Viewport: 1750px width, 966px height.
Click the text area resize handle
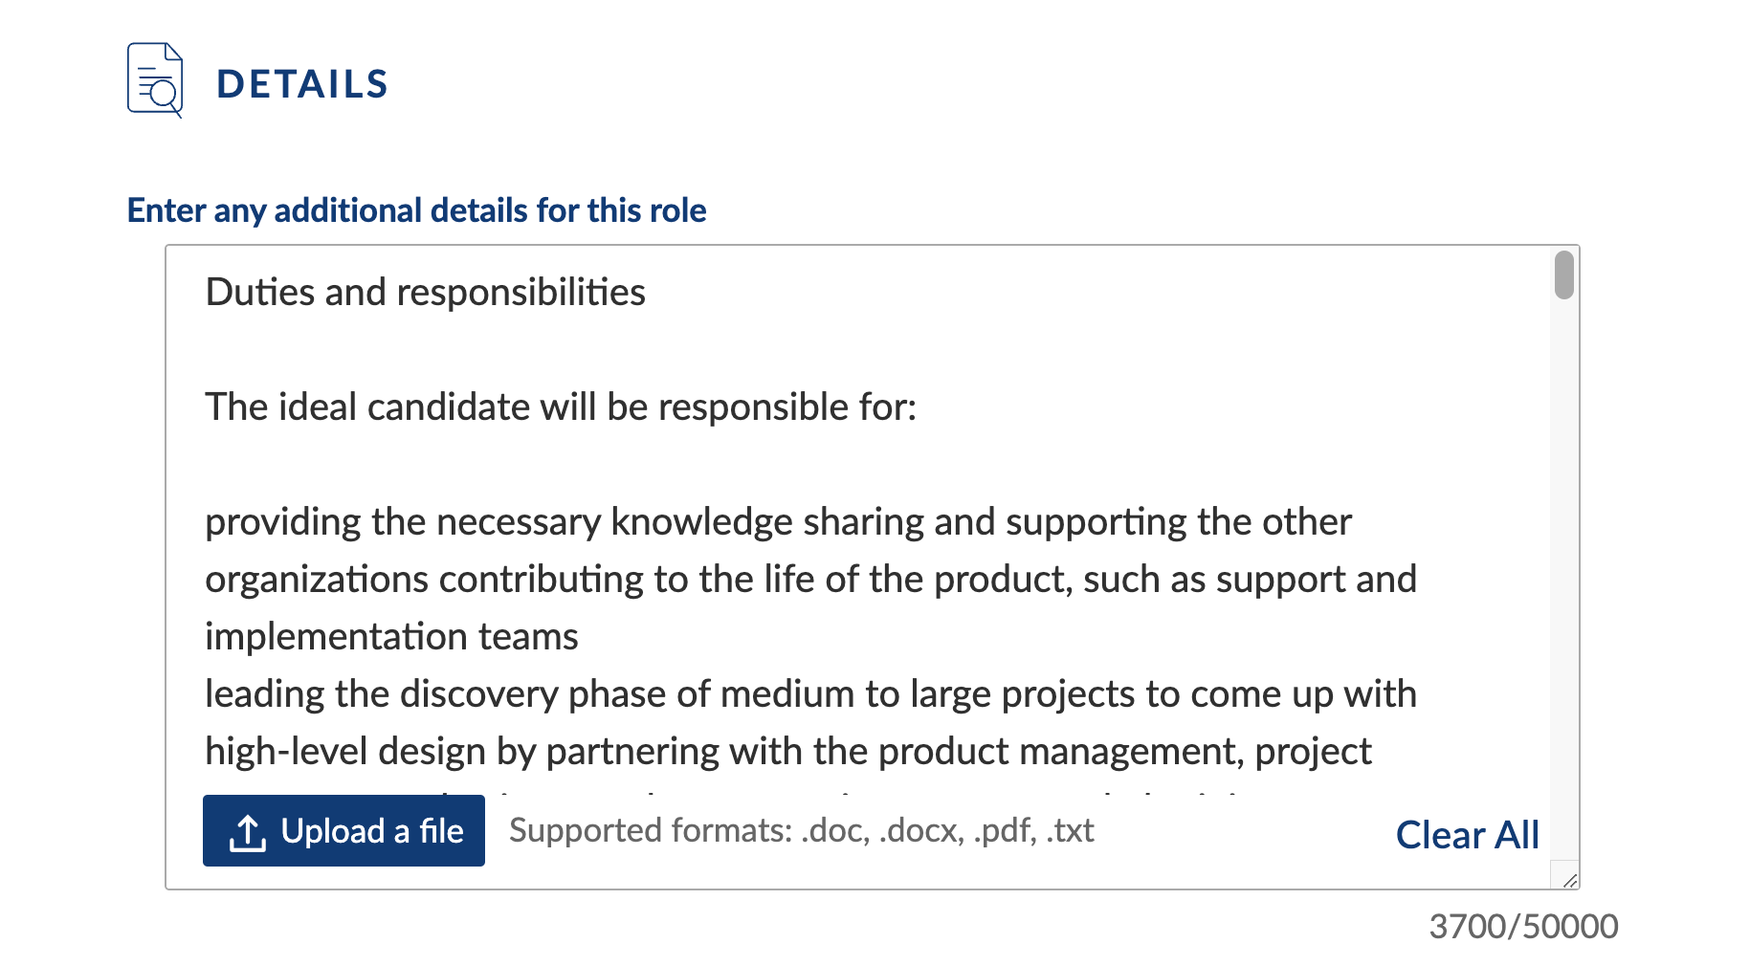click(x=1568, y=879)
